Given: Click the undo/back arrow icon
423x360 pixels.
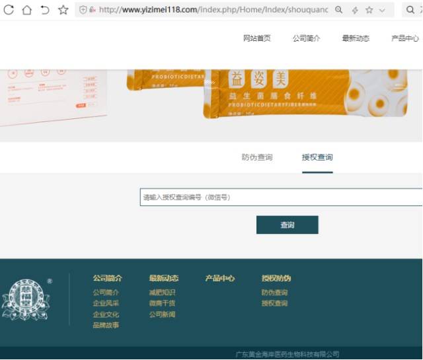Looking at the screenshot, I should 45,10.
